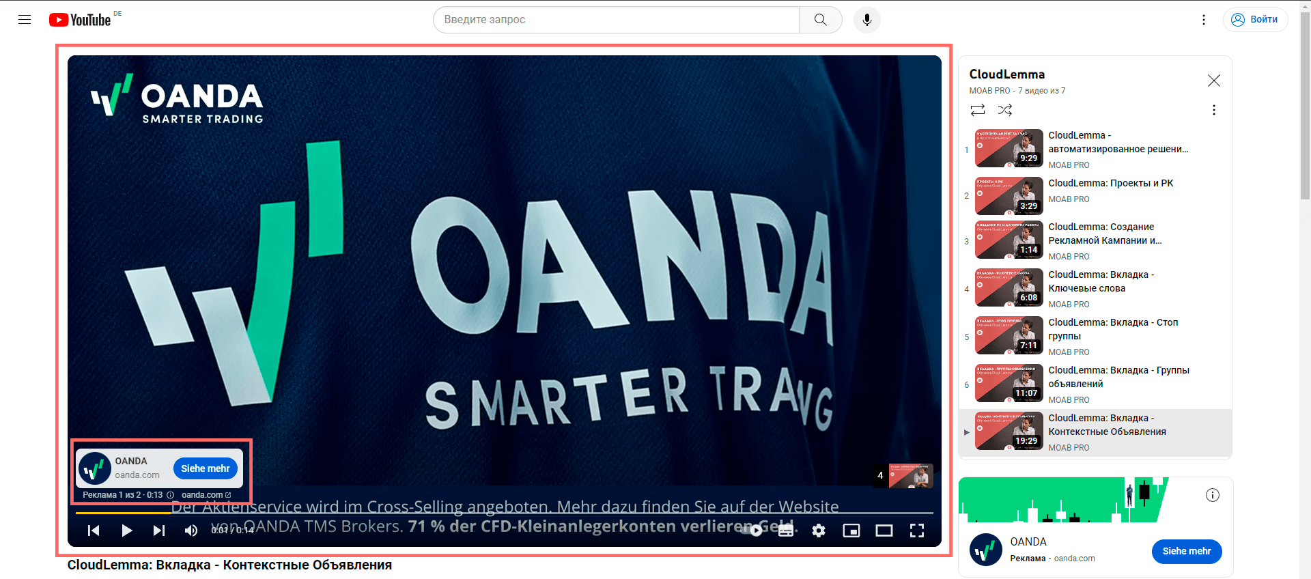
Task: Open the playlist three-dot options menu
Action: (x=1213, y=110)
